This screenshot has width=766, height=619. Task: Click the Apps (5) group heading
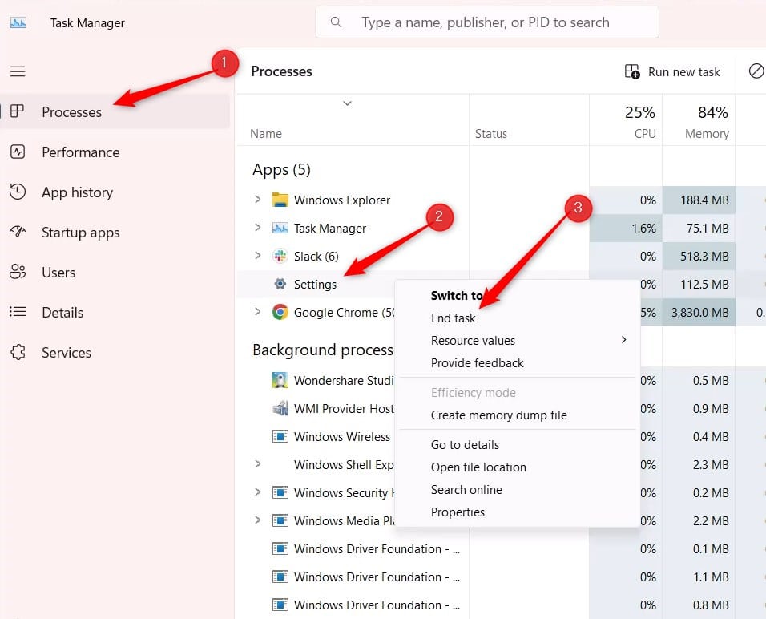point(281,170)
